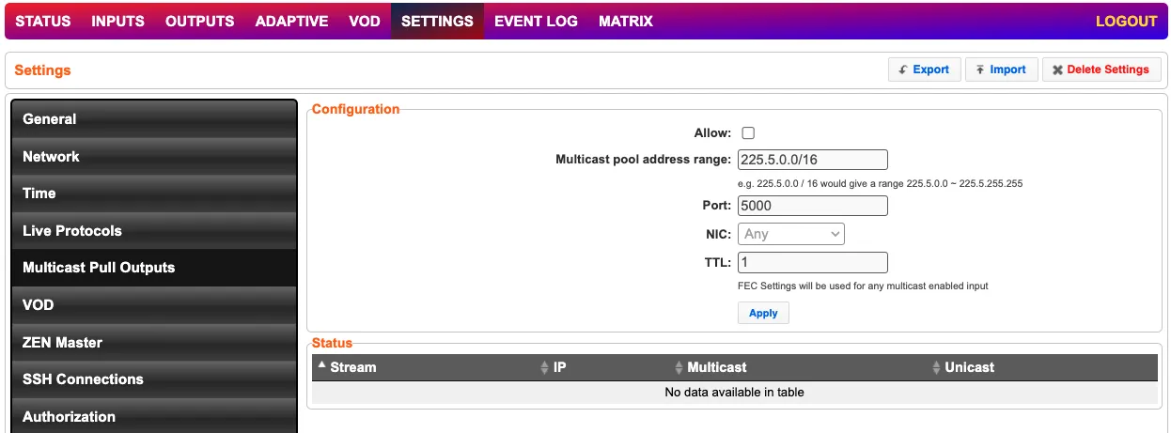Click the Export settings button
The height and width of the screenshot is (433, 1171).
[x=924, y=70]
